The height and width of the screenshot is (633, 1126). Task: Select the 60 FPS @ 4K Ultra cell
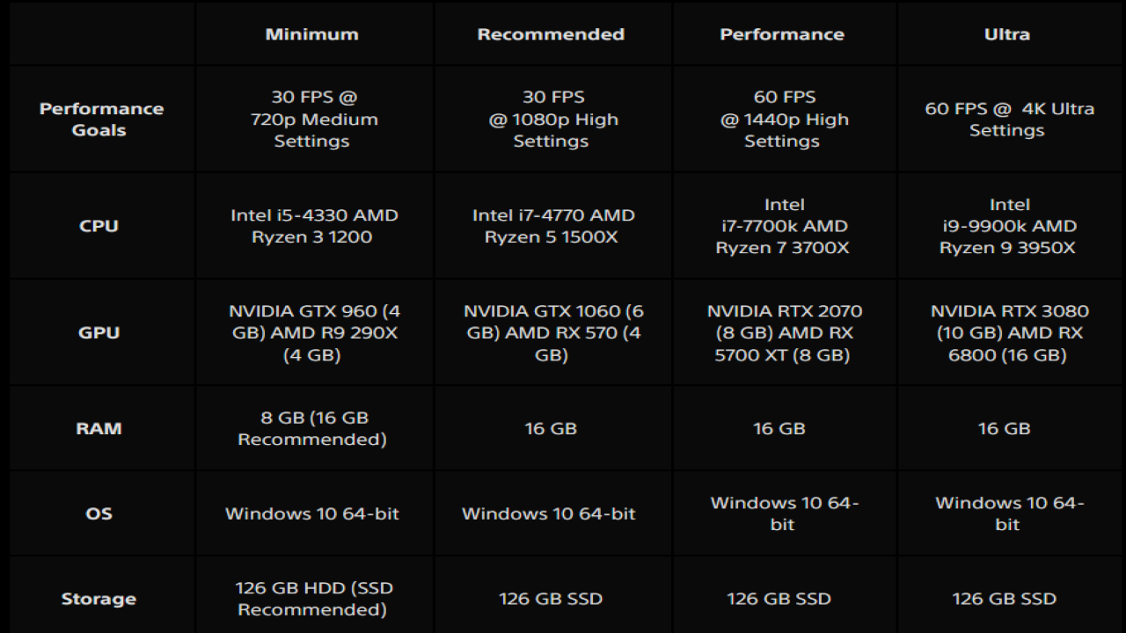click(x=1009, y=120)
